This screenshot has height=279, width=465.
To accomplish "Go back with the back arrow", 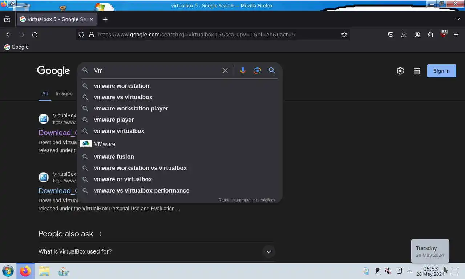I will [9, 35].
